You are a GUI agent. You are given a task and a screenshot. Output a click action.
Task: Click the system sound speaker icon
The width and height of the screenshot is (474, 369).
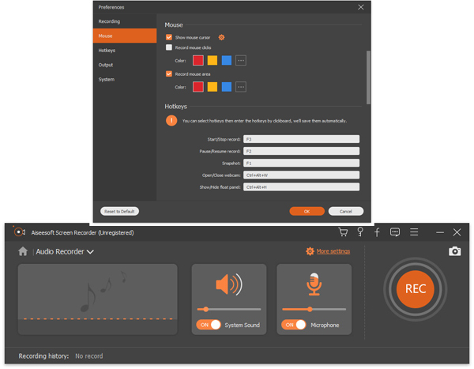click(x=229, y=284)
